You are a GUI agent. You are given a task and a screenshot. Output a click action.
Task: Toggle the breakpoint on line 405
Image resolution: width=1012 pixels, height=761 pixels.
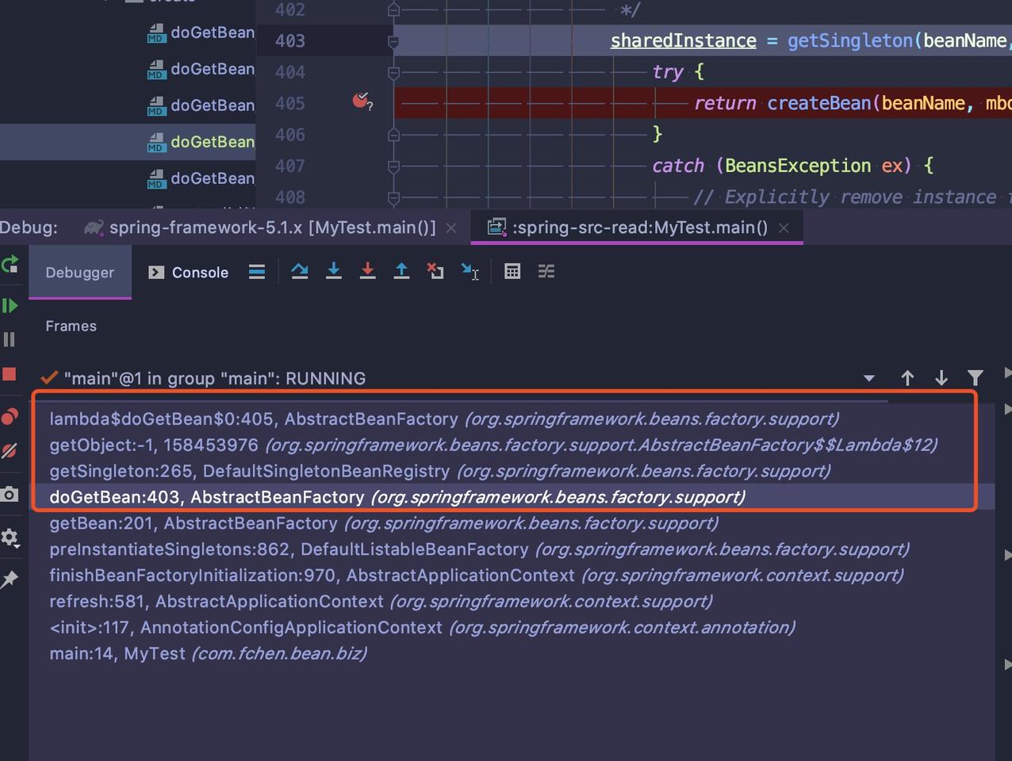[362, 101]
